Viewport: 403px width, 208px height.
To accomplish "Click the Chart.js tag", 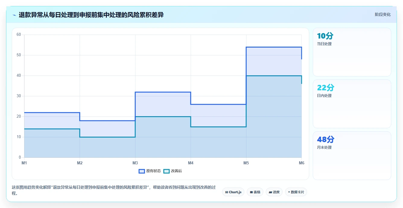I will (x=233, y=192).
